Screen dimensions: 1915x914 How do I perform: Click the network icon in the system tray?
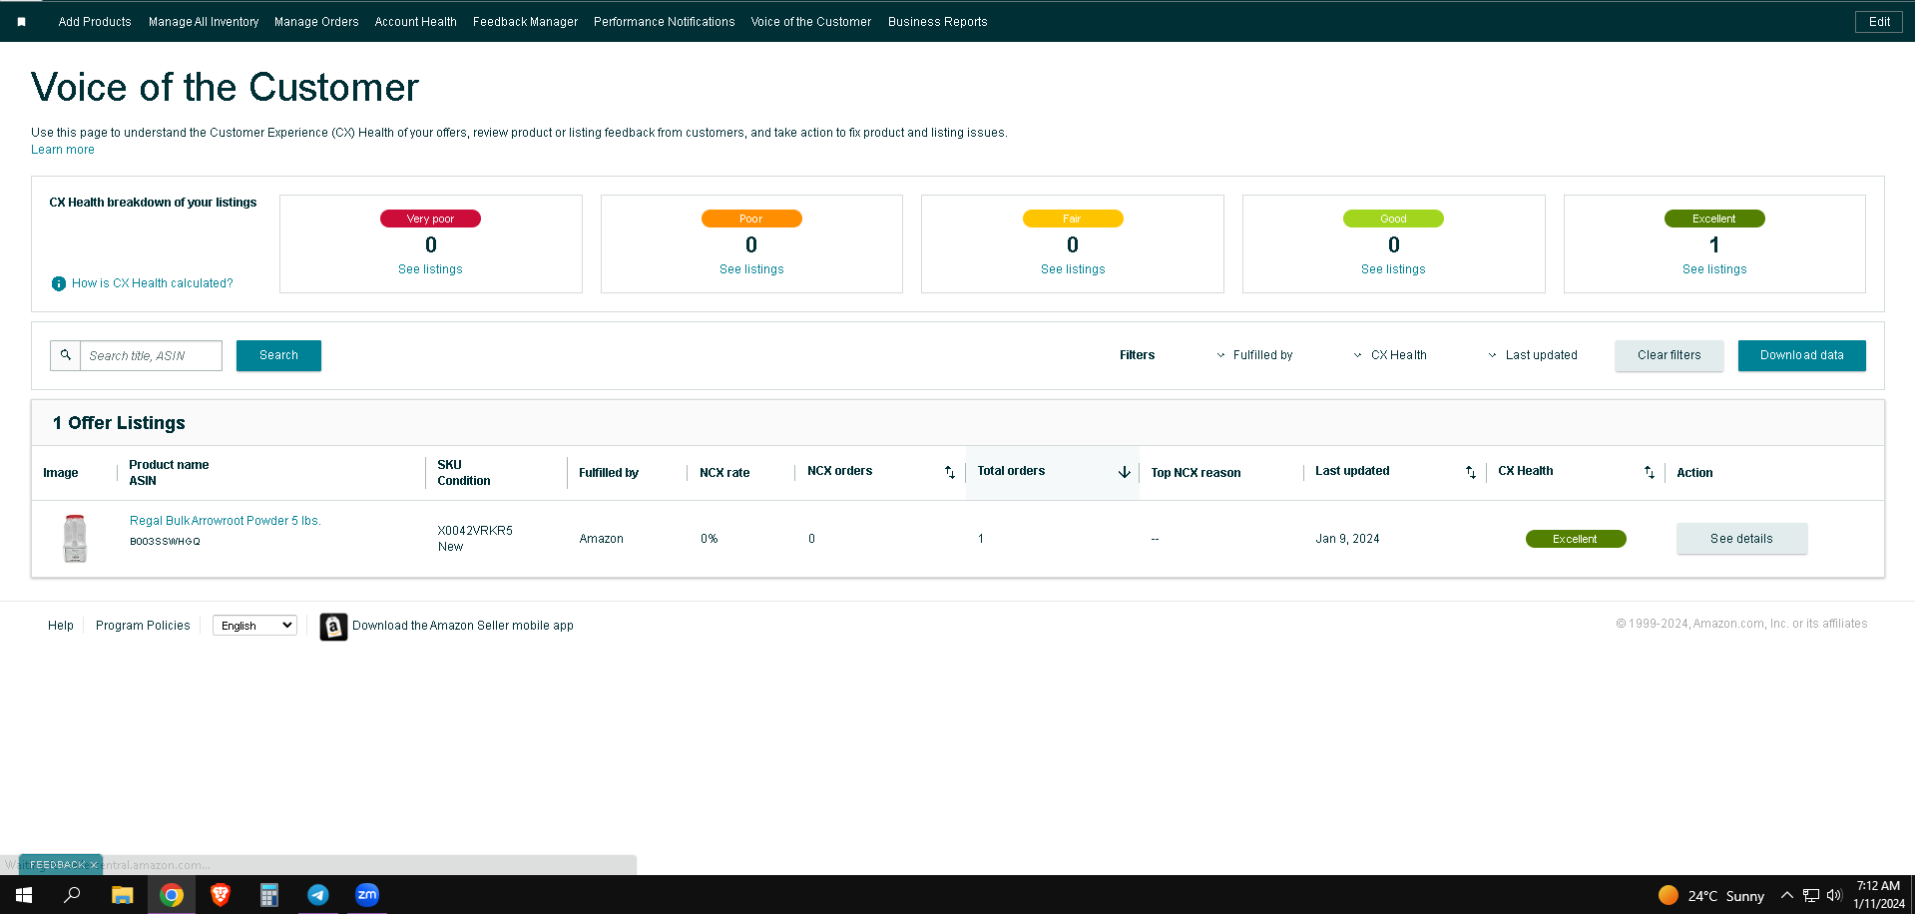tap(1811, 895)
